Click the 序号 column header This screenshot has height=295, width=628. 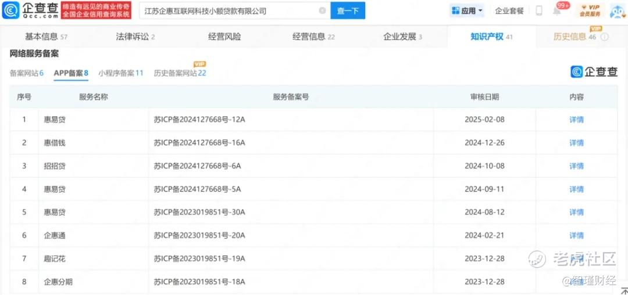24,97
